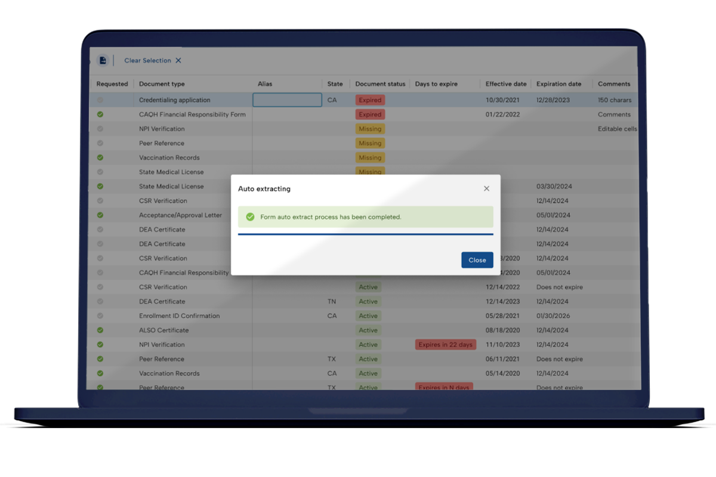This screenshot has height=477, width=716.
Task: Click the 'Expires in 22 days' badge
Action: pos(445,345)
